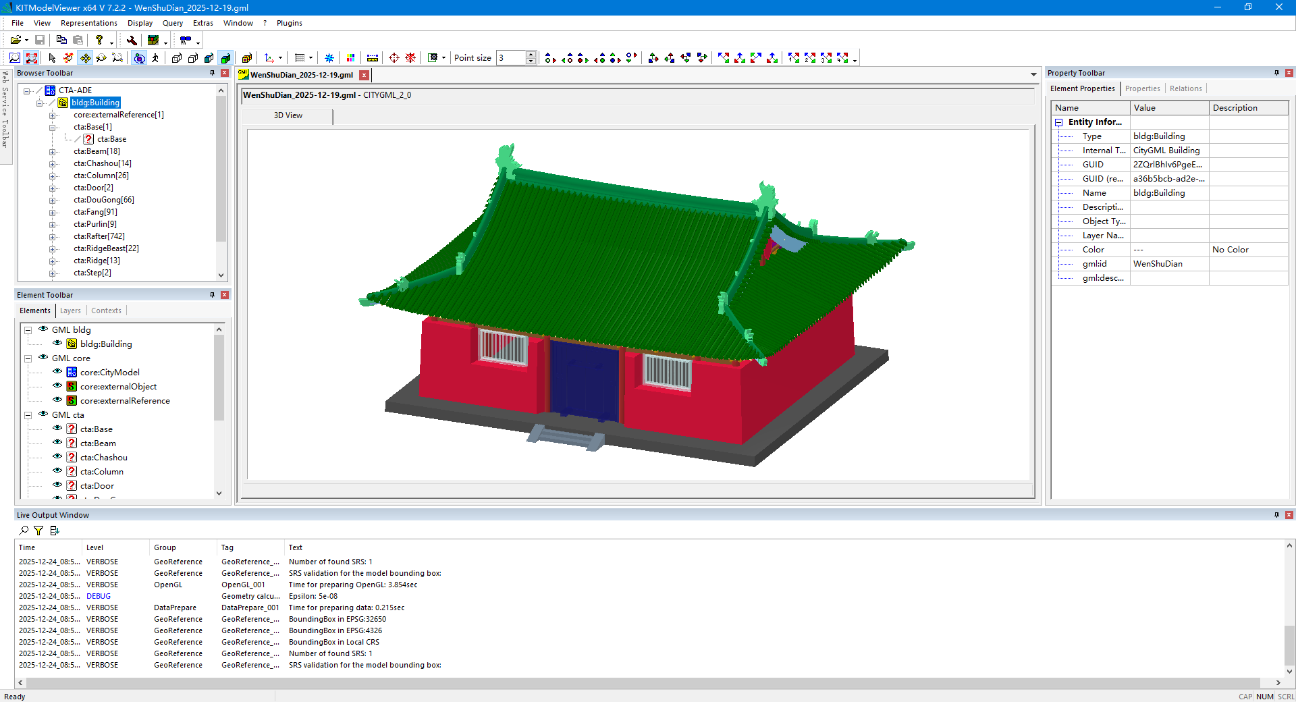Click the measuring ruler tool icon

coord(373,58)
